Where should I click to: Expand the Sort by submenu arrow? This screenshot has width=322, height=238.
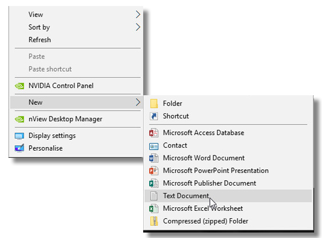[x=138, y=27]
